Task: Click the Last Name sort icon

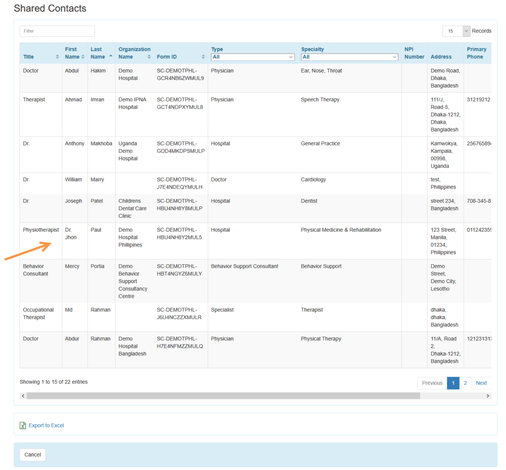Action: (x=110, y=56)
